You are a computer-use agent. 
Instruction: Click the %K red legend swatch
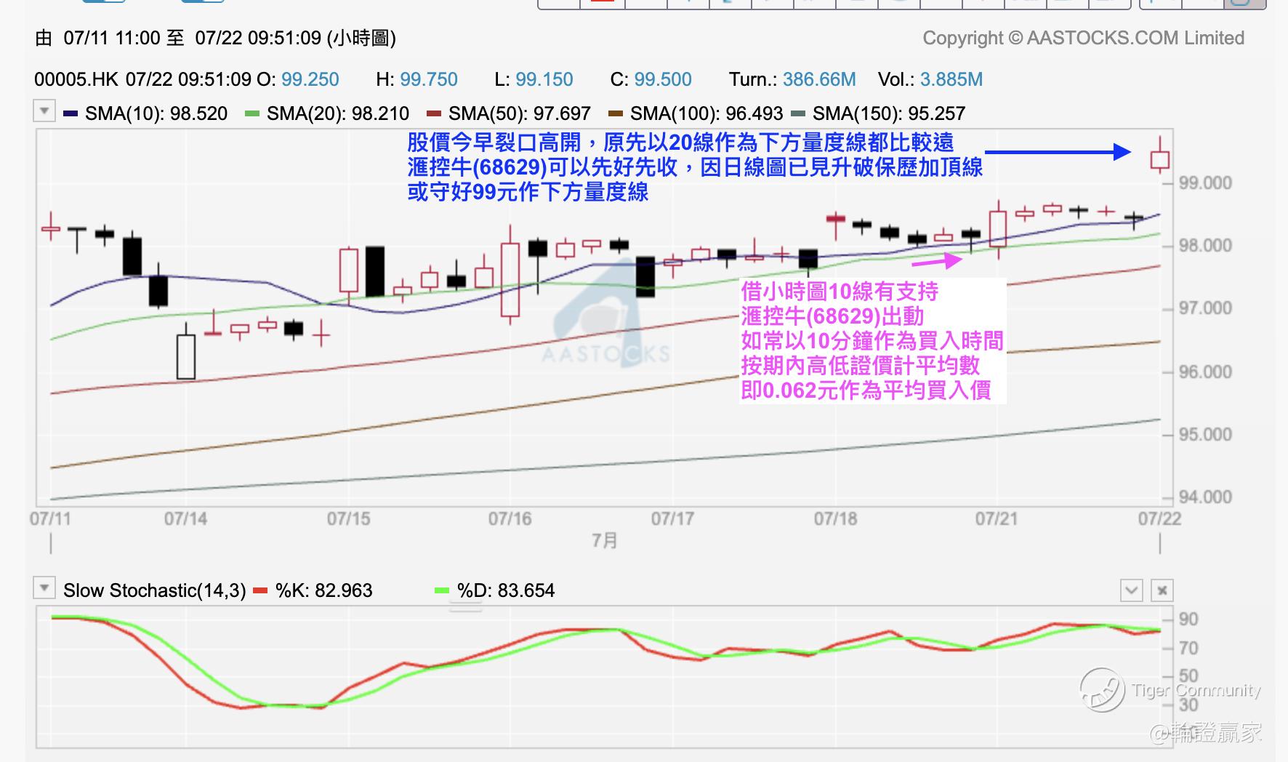[260, 591]
